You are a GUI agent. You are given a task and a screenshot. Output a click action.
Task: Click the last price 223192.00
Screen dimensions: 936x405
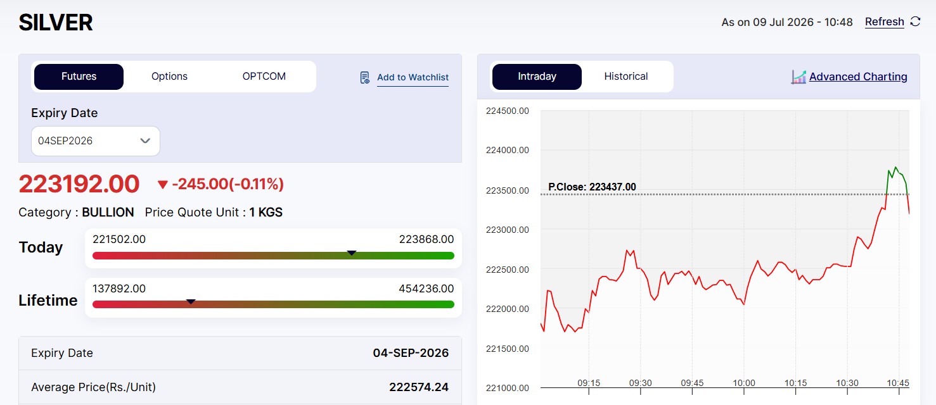[79, 184]
